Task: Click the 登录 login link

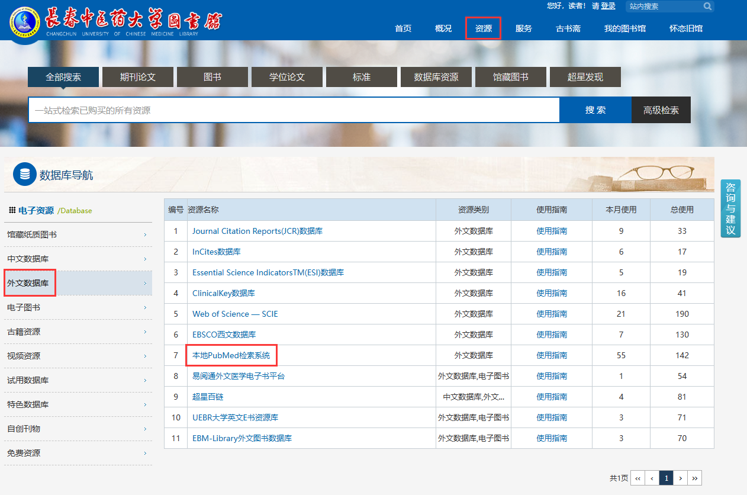Action: 608,6
